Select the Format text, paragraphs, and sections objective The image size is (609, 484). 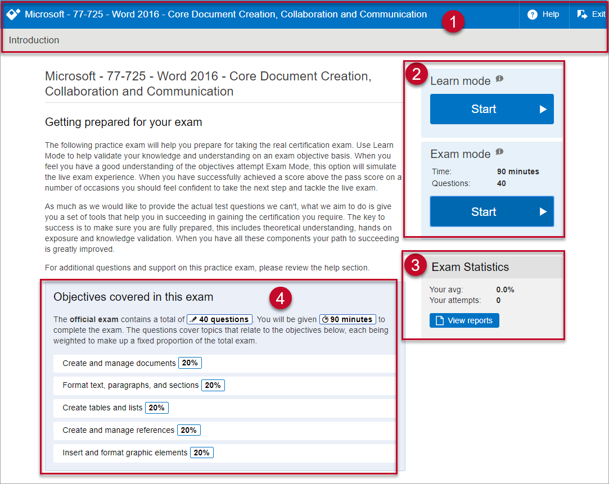point(130,385)
